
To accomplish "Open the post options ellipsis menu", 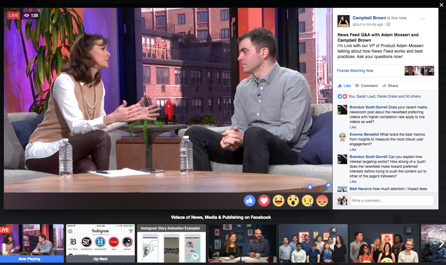I will [422, 19].
